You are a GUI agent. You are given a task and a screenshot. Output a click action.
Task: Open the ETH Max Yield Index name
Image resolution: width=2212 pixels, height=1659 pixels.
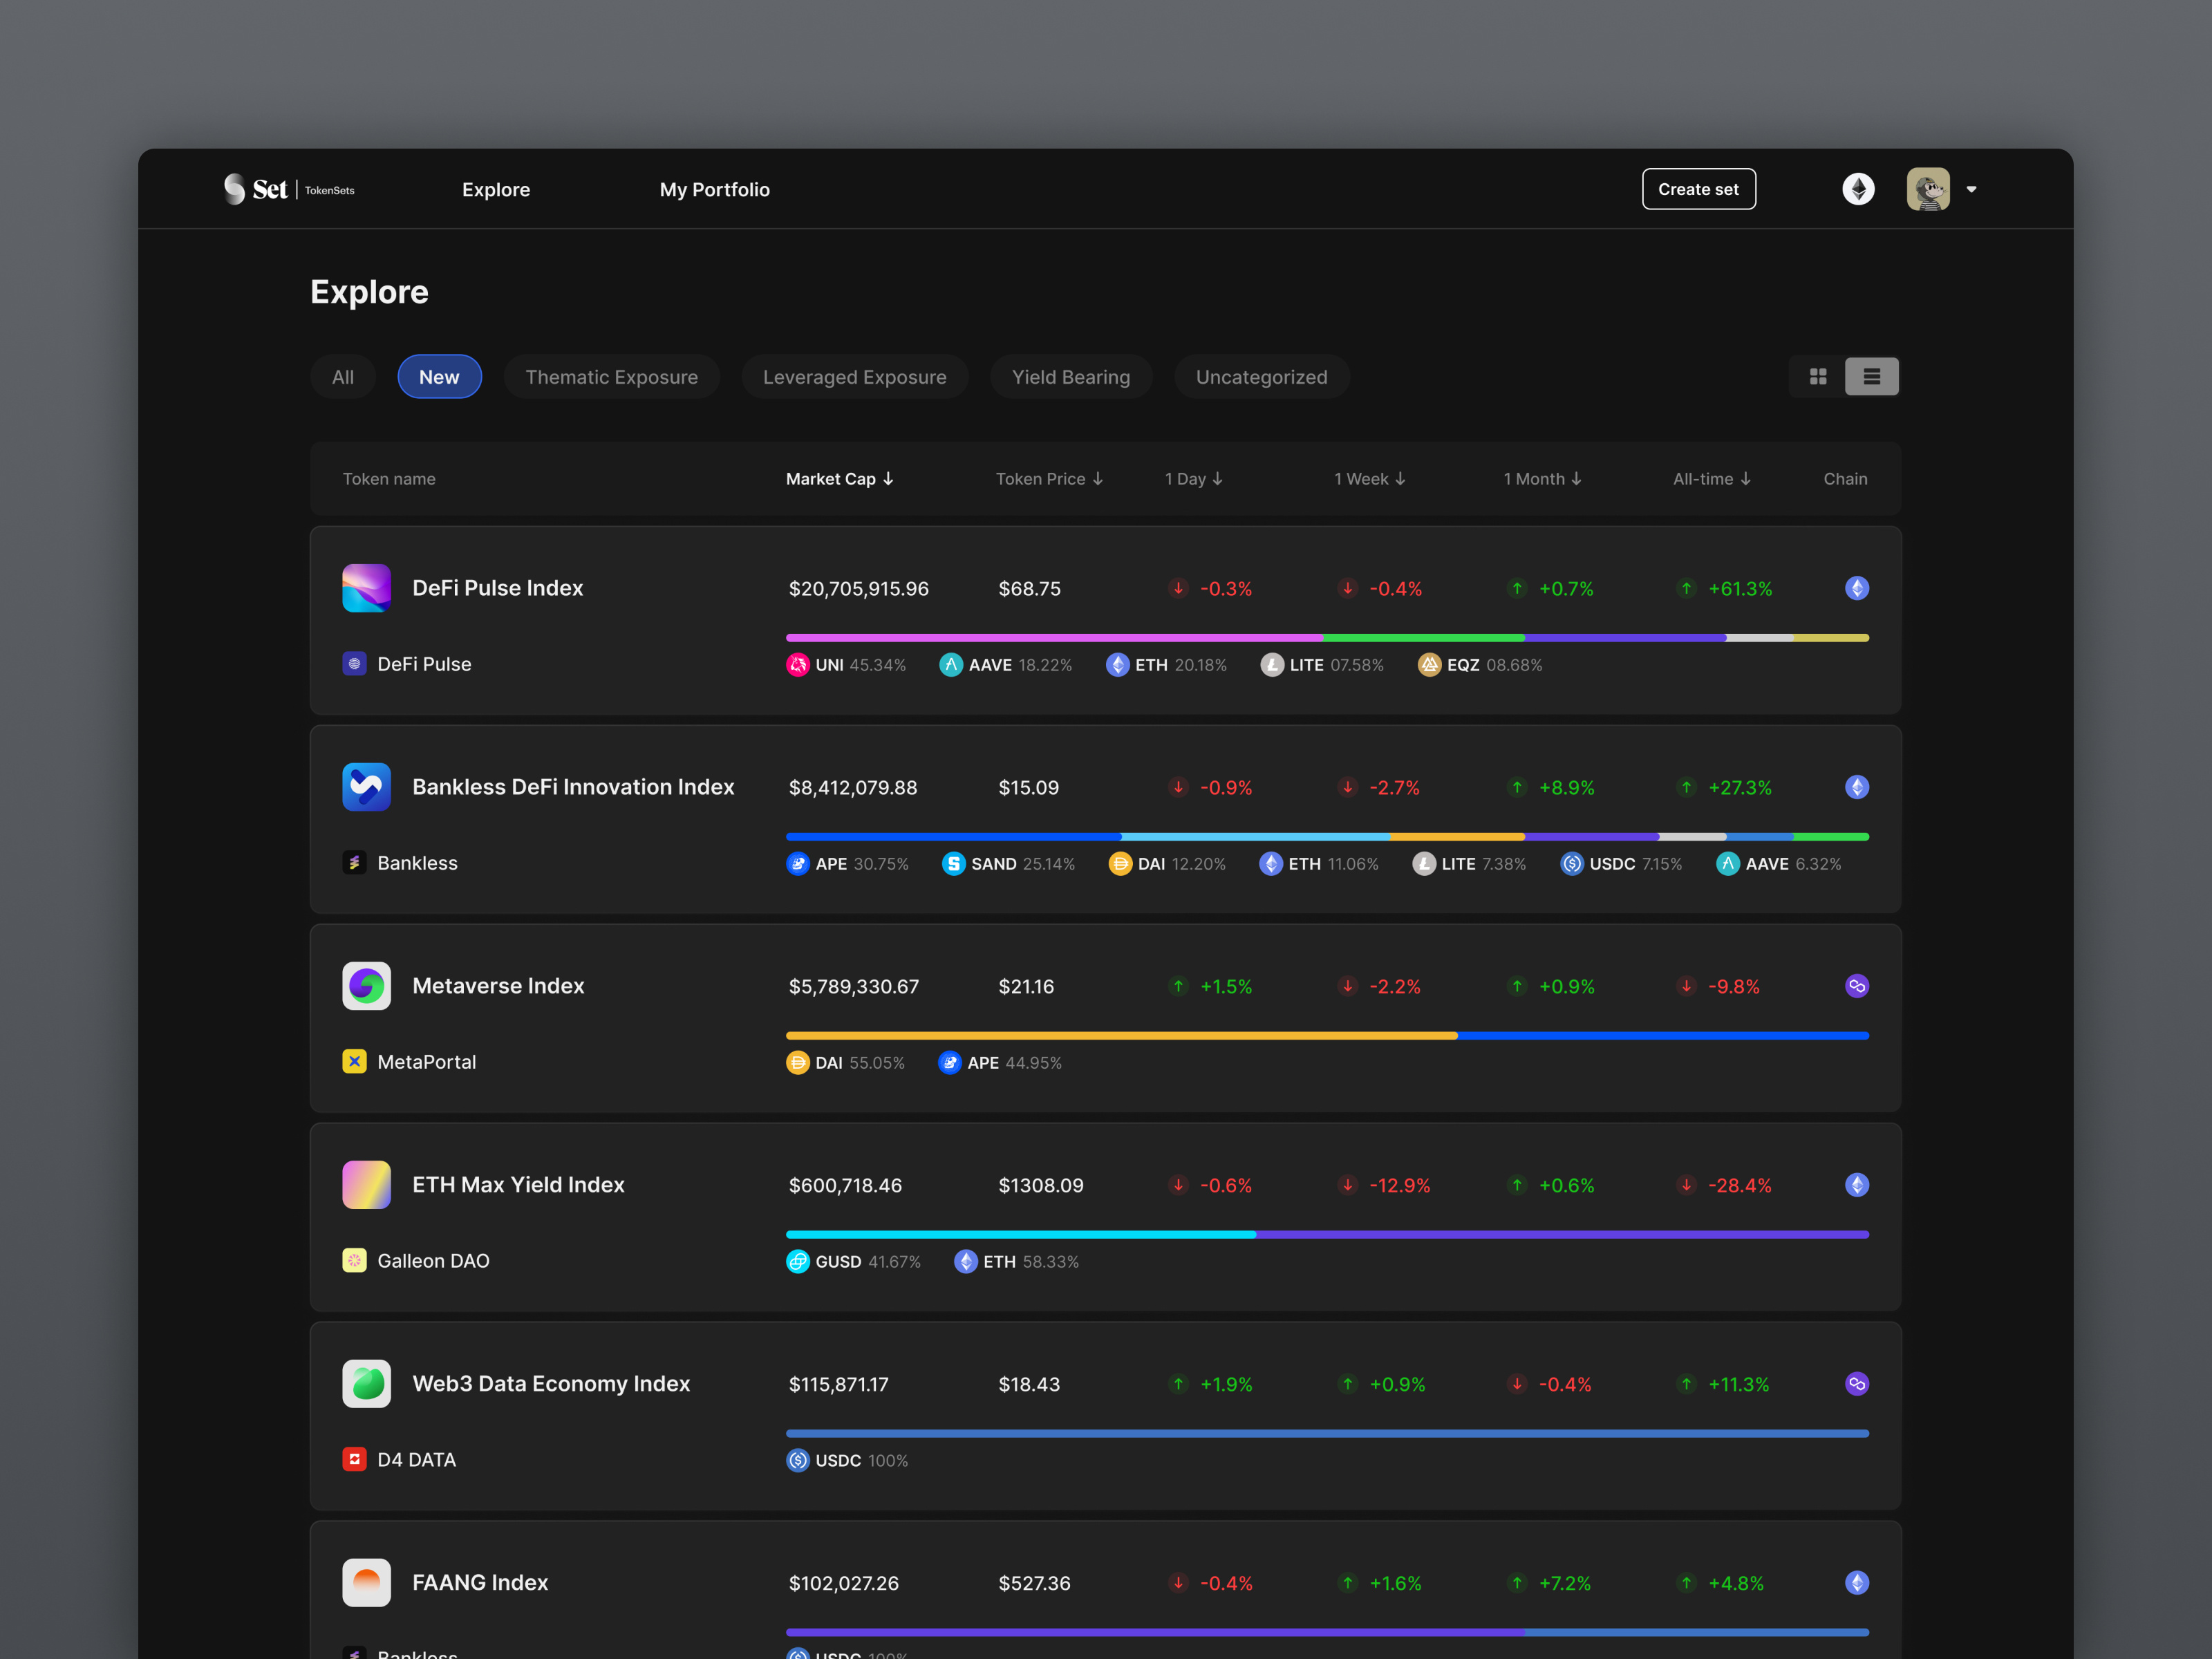[x=518, y=1185]
